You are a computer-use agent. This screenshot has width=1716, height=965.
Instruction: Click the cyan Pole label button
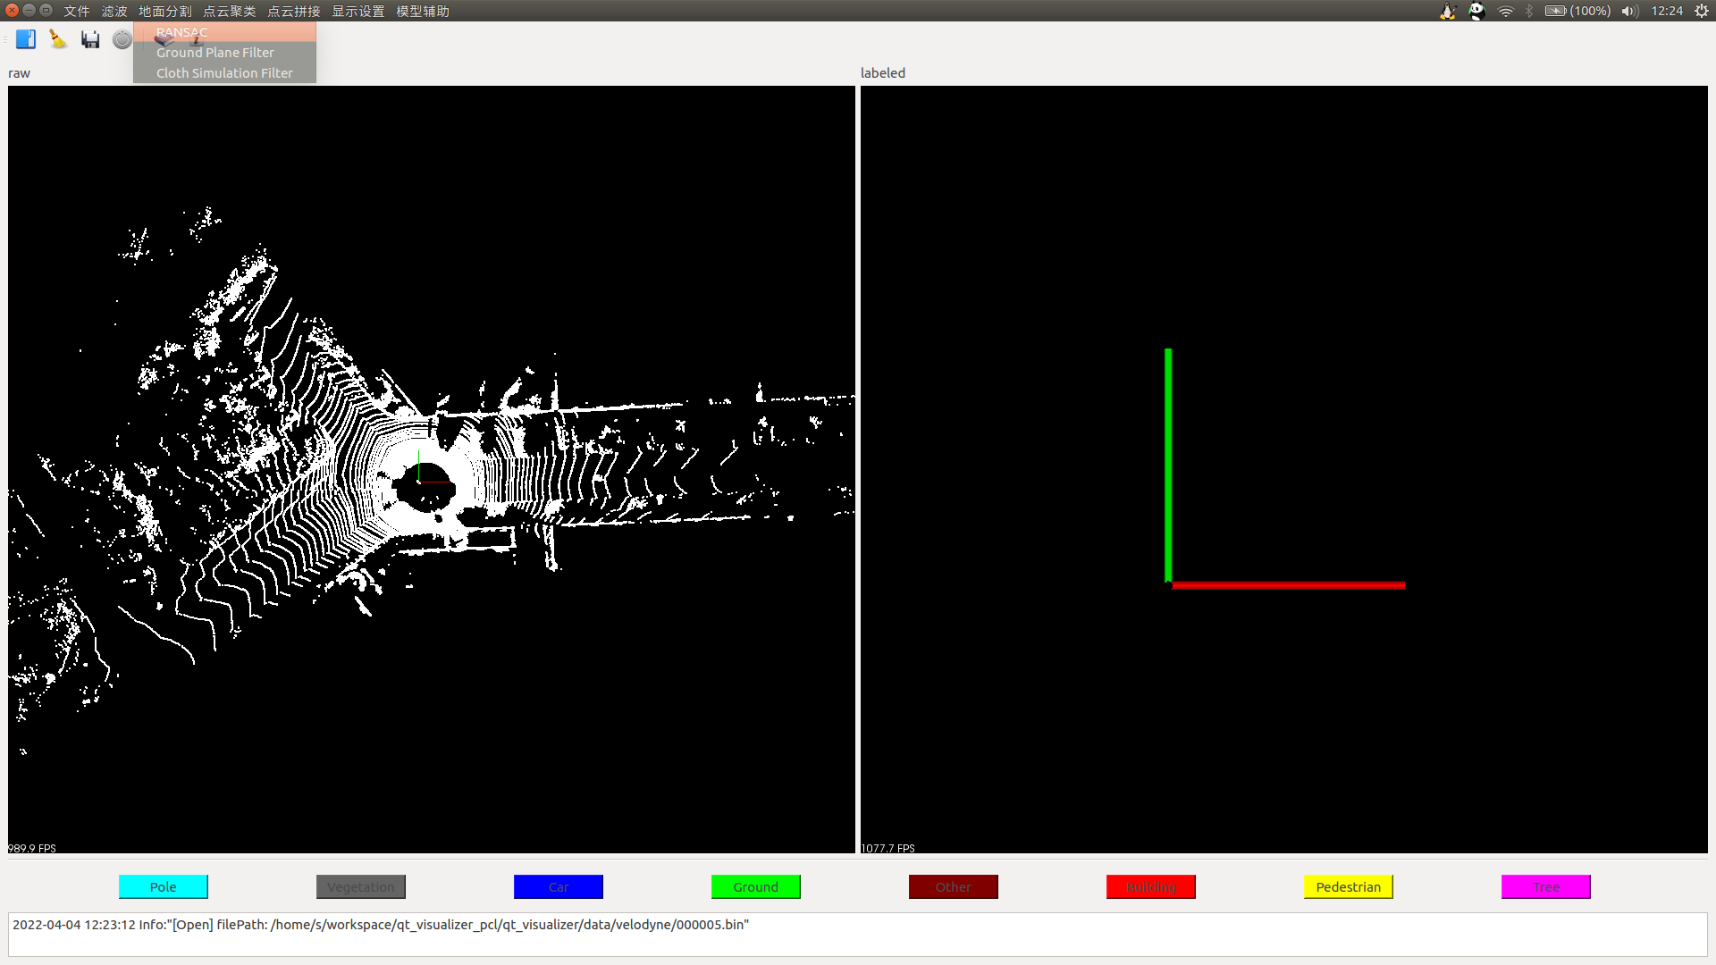point(164,886)
